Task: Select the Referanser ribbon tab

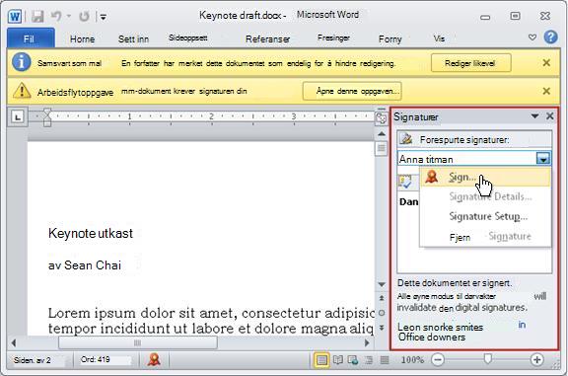Action: [267, 39]
